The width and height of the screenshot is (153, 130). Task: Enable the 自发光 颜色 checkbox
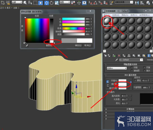coord(135,81)
